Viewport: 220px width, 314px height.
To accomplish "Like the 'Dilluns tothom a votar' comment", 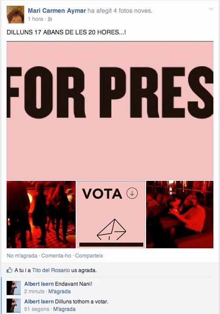I will (64, 309).
